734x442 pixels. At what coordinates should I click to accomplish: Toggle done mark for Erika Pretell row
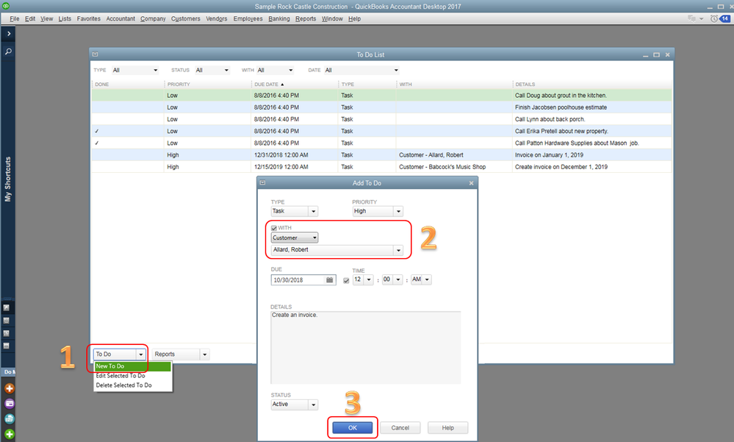pos(97,131)
